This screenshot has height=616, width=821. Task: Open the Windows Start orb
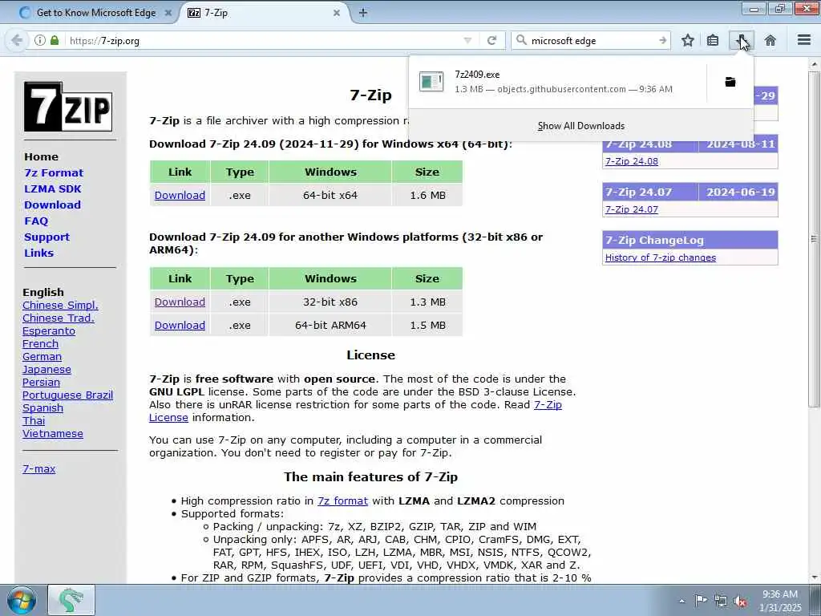coord(22,600)
